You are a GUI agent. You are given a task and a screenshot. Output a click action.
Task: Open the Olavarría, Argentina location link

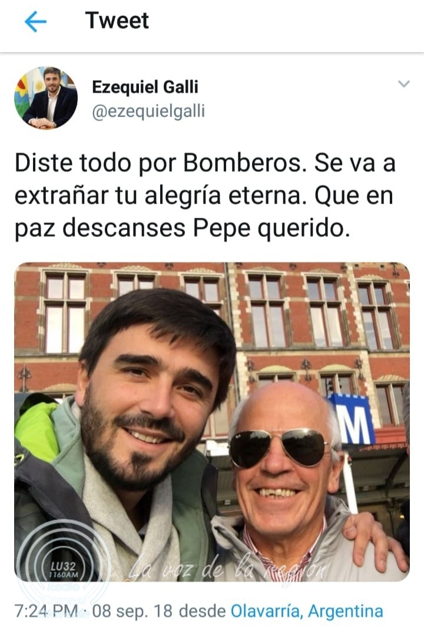[307, 611]
